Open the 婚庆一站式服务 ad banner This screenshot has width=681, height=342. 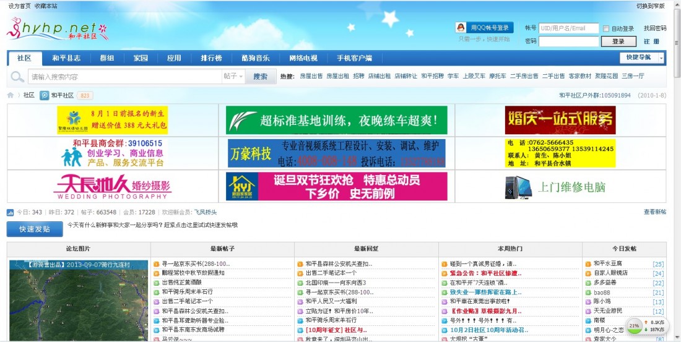click(x=560, y=120)
